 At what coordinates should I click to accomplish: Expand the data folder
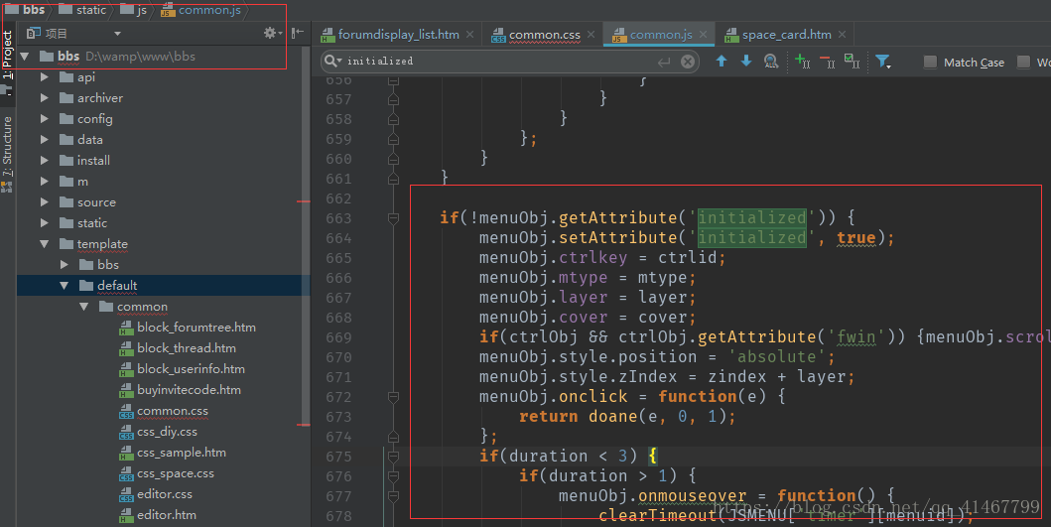pos(45,140)
